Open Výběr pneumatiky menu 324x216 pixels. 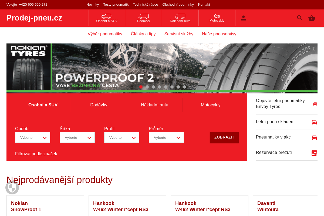tap(105, 34)
